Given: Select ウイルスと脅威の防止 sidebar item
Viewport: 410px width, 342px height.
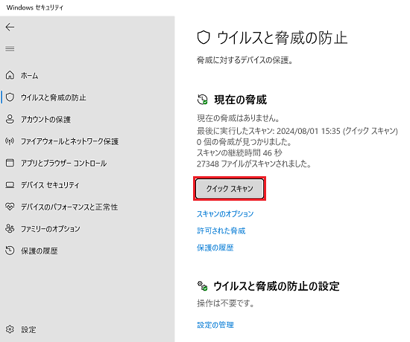Looking at the screenshot, I should click(x=54, y=97).
